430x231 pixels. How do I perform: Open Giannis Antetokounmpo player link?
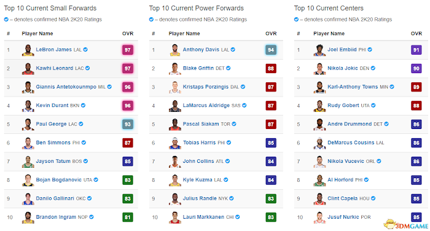click(66, 87)
